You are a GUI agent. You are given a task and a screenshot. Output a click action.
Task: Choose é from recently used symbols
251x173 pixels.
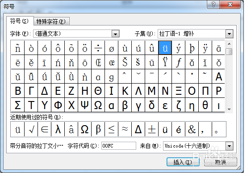(x=179, y=129)
